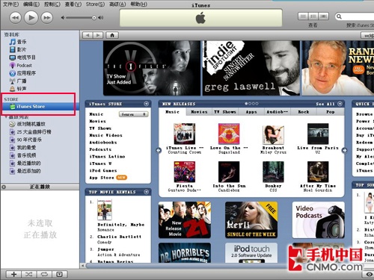
Task: Switch to Apps tab in New Releases
Action: (251, 112)
